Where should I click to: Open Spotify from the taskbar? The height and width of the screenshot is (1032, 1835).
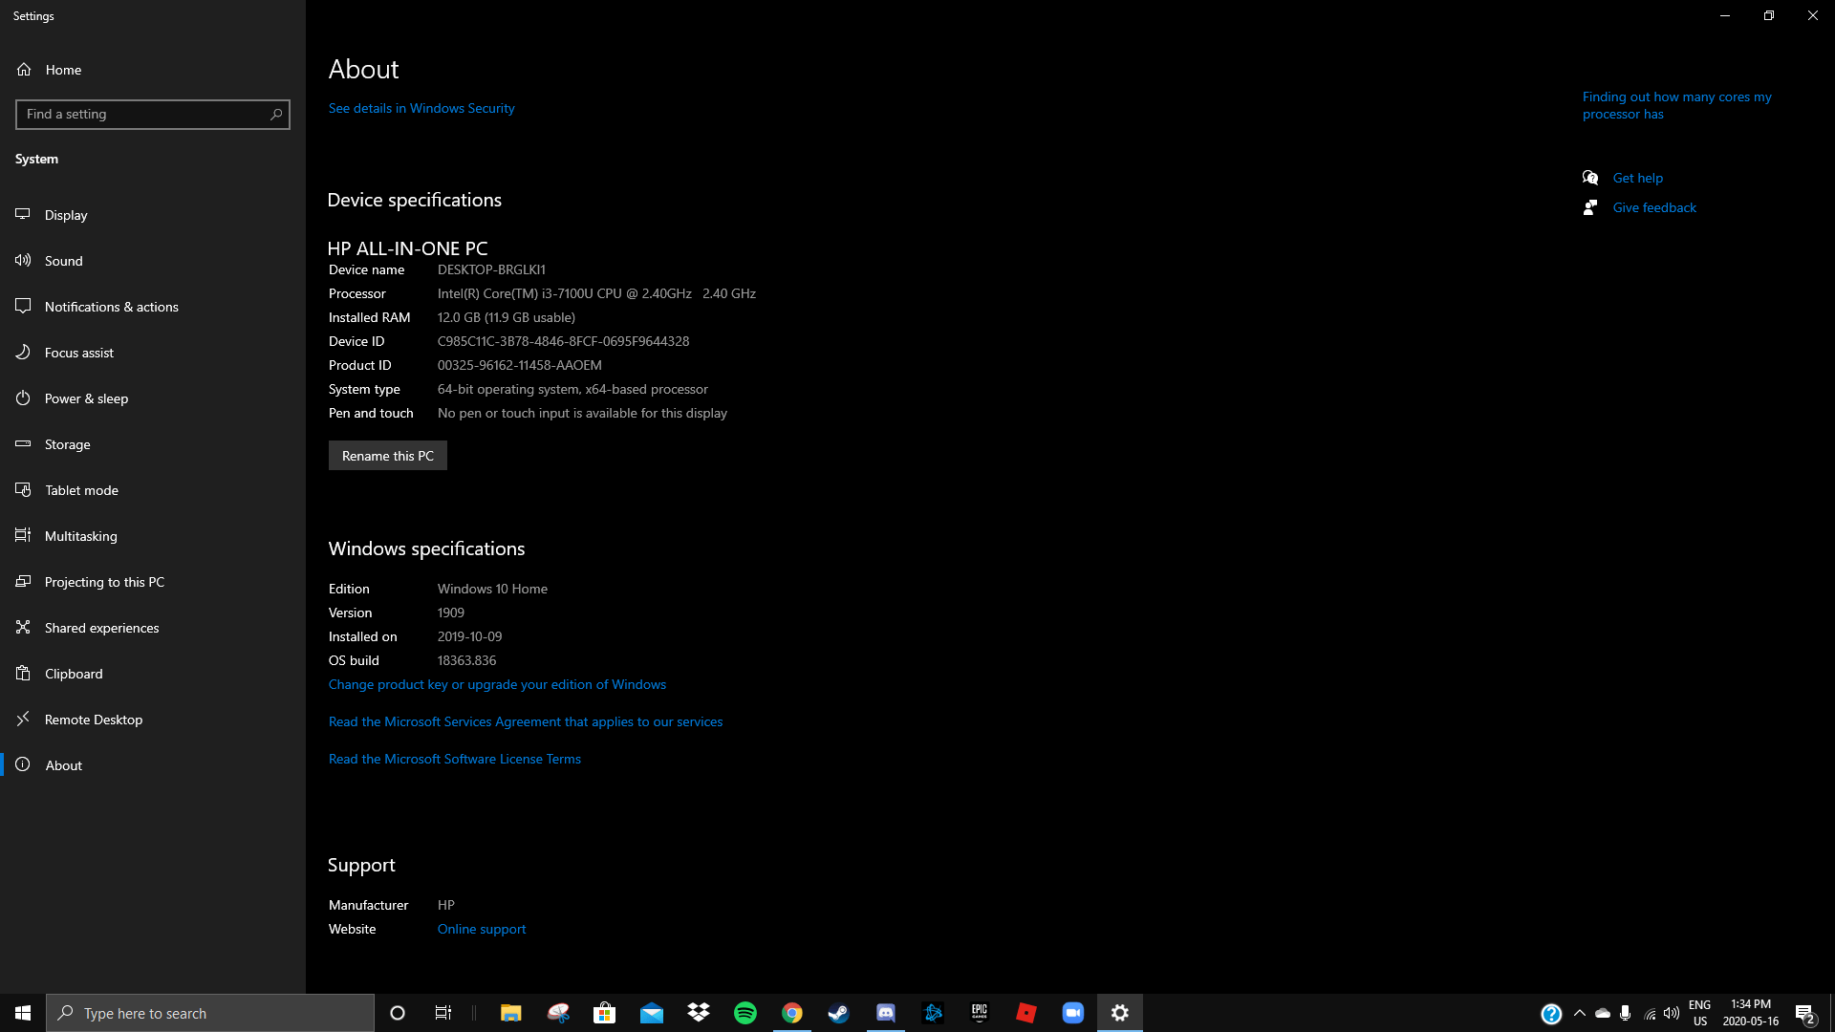[x=745, y=1013]
